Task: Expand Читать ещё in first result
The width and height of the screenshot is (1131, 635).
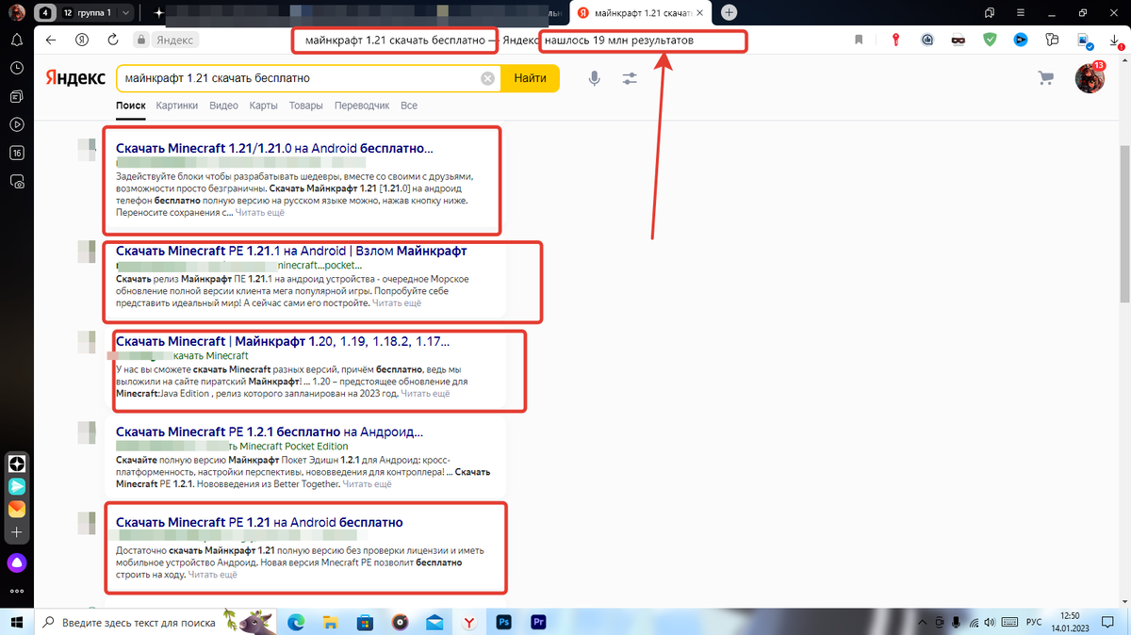Action: click(259, 213)
